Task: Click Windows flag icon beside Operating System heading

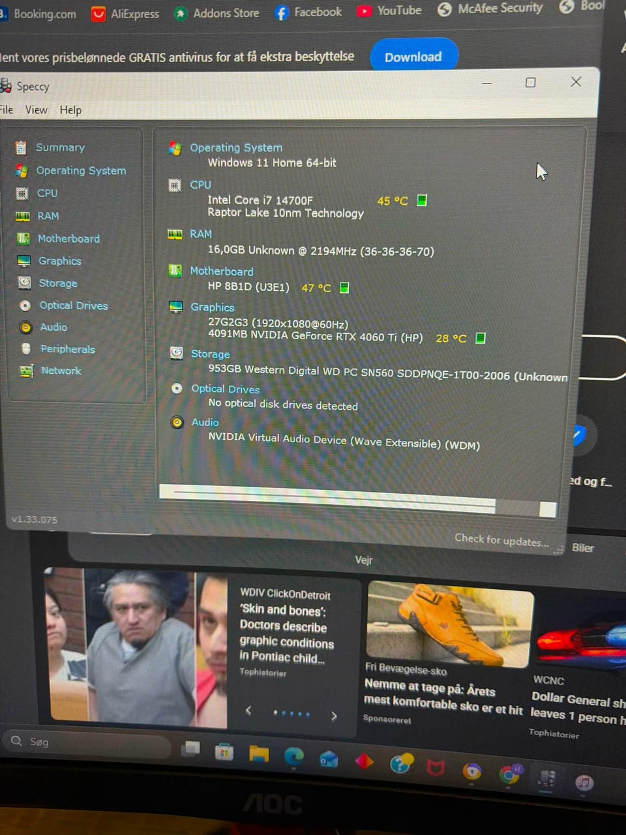Action: 175,148
